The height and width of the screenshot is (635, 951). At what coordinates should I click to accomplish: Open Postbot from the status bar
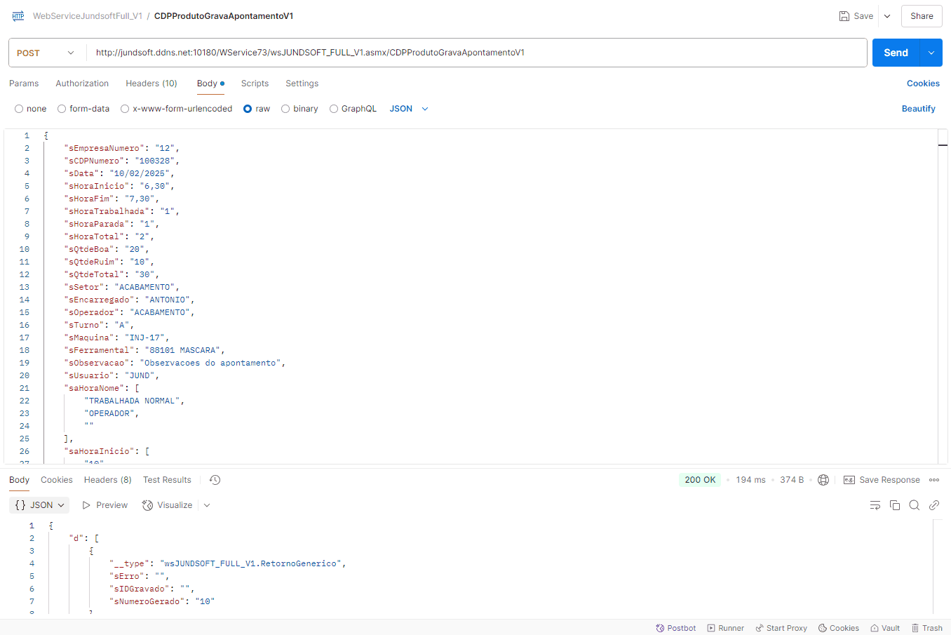(675, 628)
